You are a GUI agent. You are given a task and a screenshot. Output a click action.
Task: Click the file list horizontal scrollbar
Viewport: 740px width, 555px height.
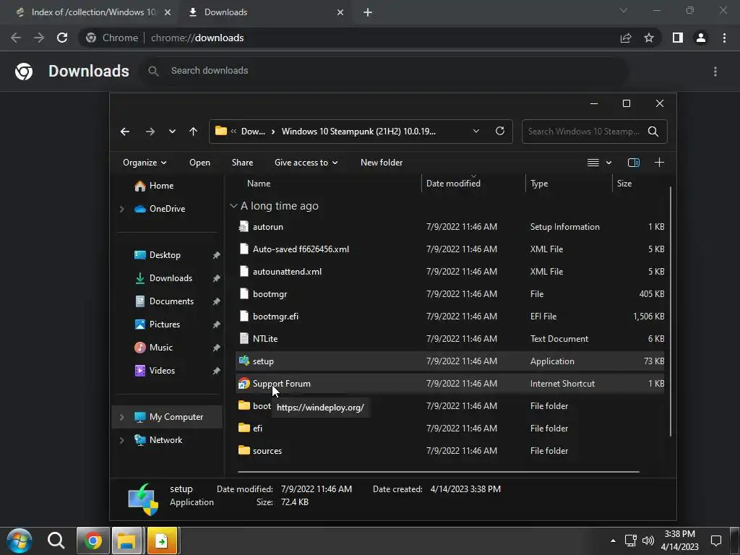(439, 471)
